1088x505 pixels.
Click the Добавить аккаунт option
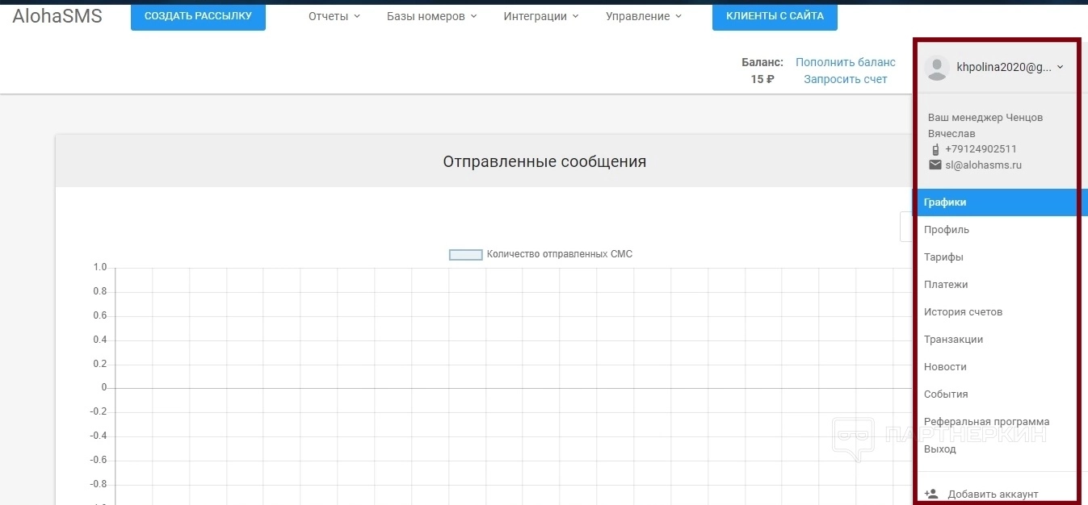(993, 495)
